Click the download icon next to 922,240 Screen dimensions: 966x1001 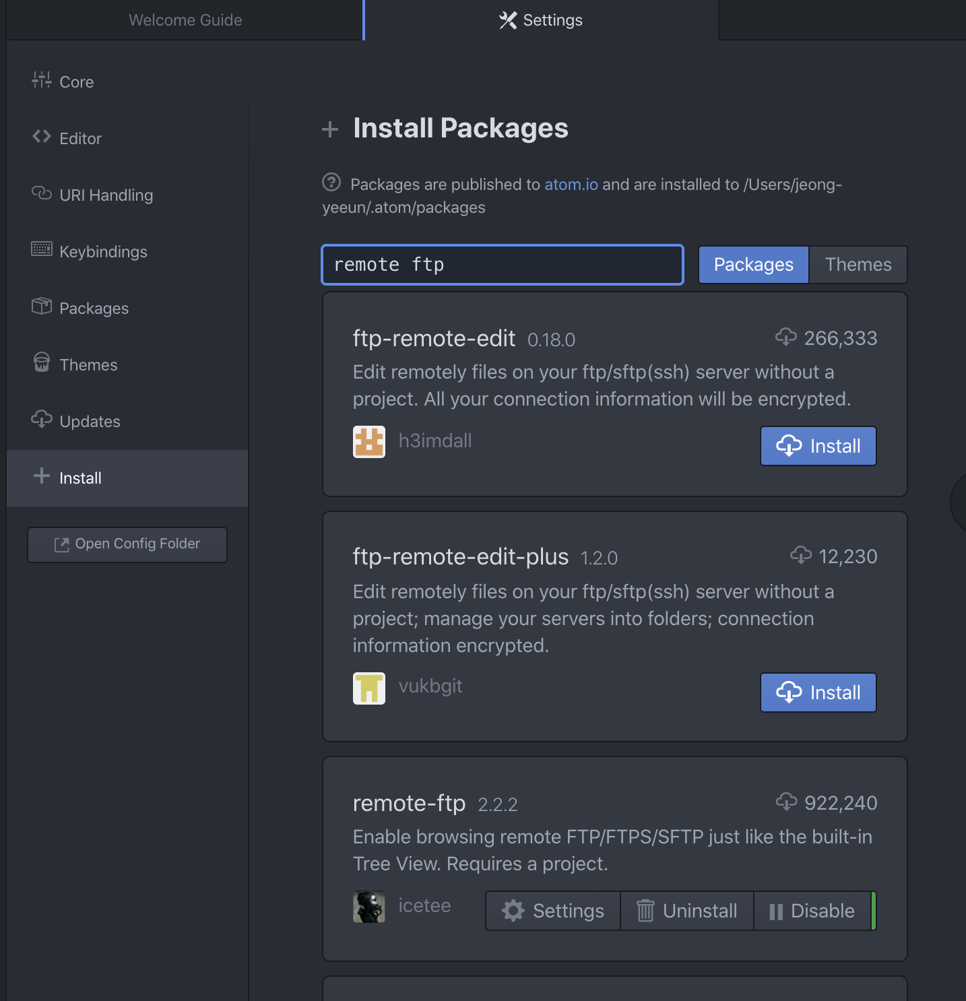[x=786, y=801]
